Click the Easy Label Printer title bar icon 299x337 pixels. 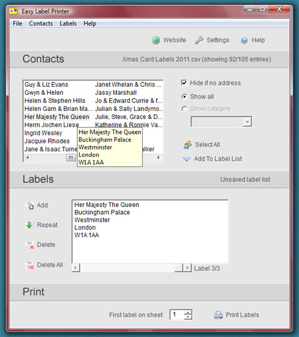[13, 11]
